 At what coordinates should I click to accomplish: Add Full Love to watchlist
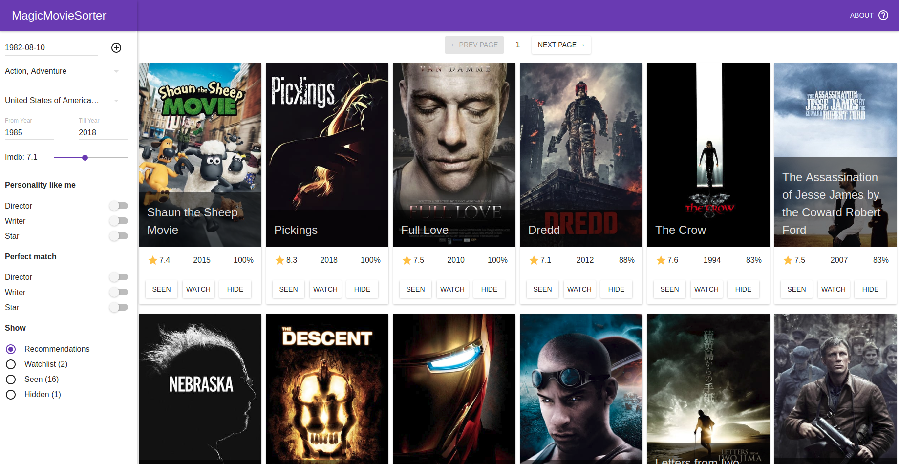click(x=452, y=289)
